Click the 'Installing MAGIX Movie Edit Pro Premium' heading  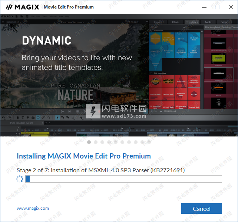tap(84, 156)
